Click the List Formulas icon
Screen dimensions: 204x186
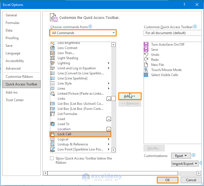53,114
